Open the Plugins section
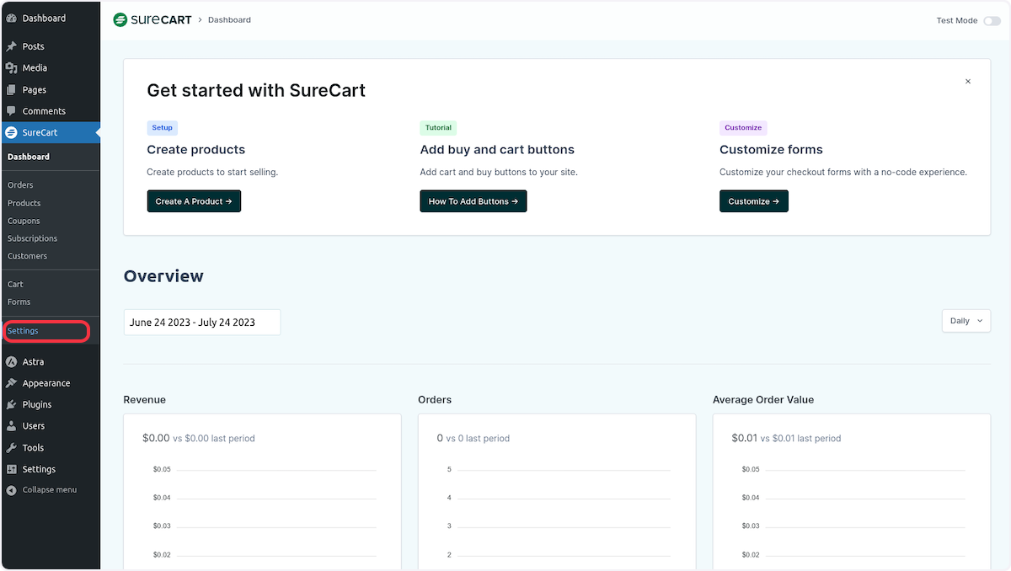 click(35, 404)
